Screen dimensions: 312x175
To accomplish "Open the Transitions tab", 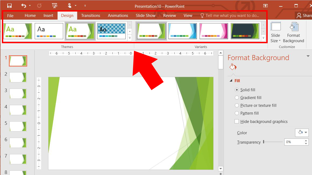I will (91, 16).
